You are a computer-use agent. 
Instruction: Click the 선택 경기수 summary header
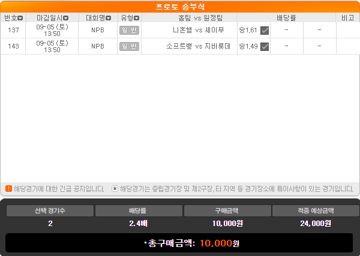pos(50,210)
